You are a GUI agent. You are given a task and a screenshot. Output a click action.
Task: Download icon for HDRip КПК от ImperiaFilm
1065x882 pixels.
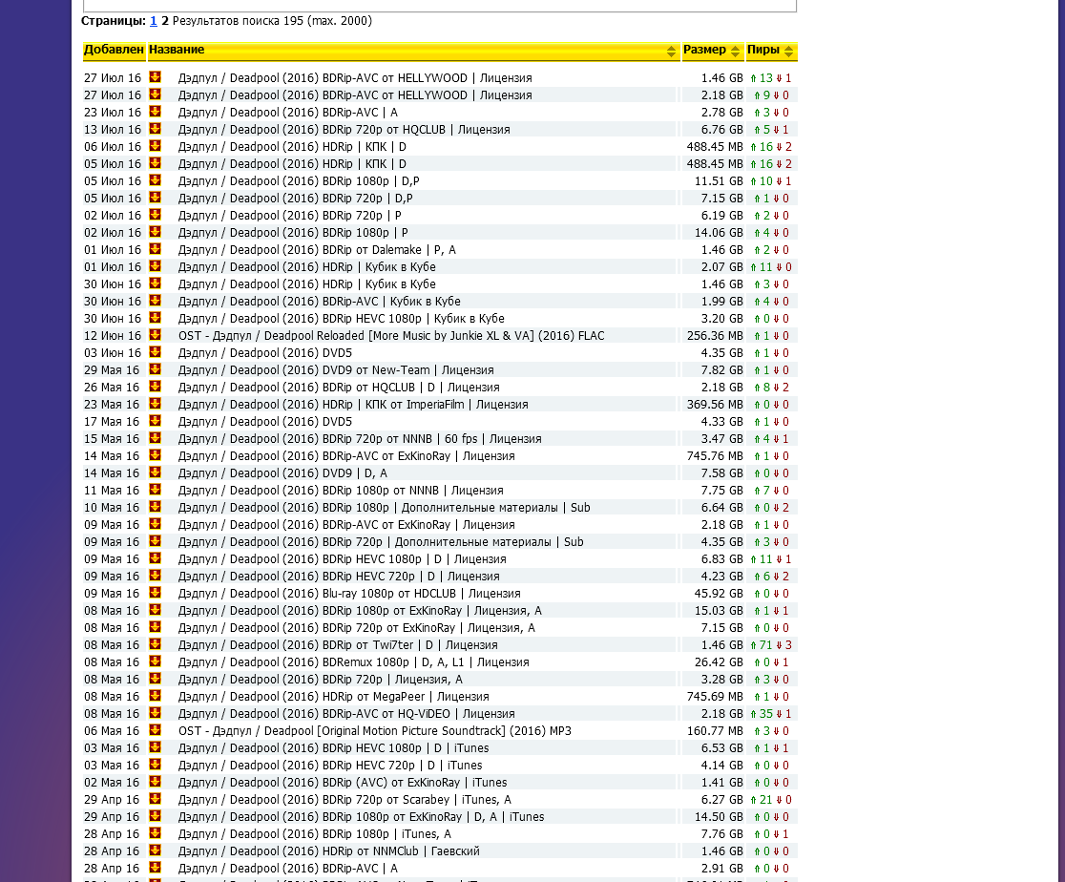155,405
